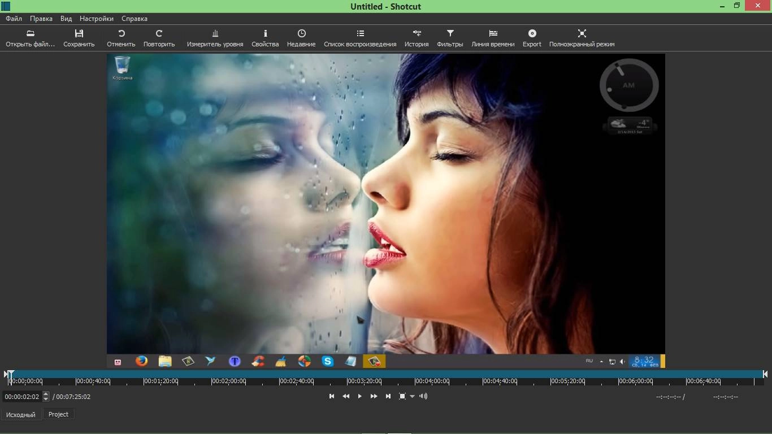Click the video preview area
772x434 pixels.
tap(385, 211)
